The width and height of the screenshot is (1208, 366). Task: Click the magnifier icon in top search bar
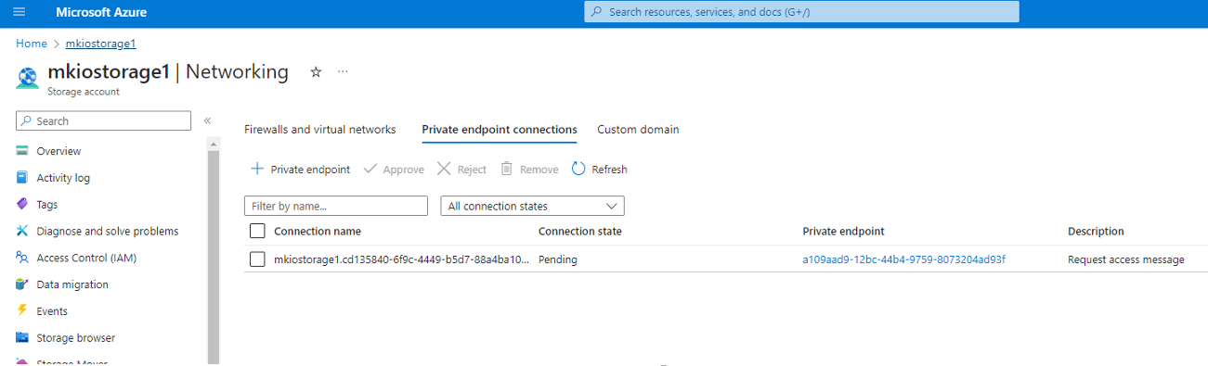597,12
